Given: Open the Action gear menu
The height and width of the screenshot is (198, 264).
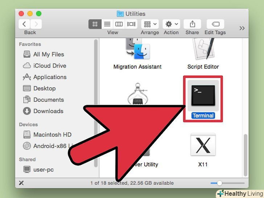Looking at the screenshot, I should (x=172, y=24).
